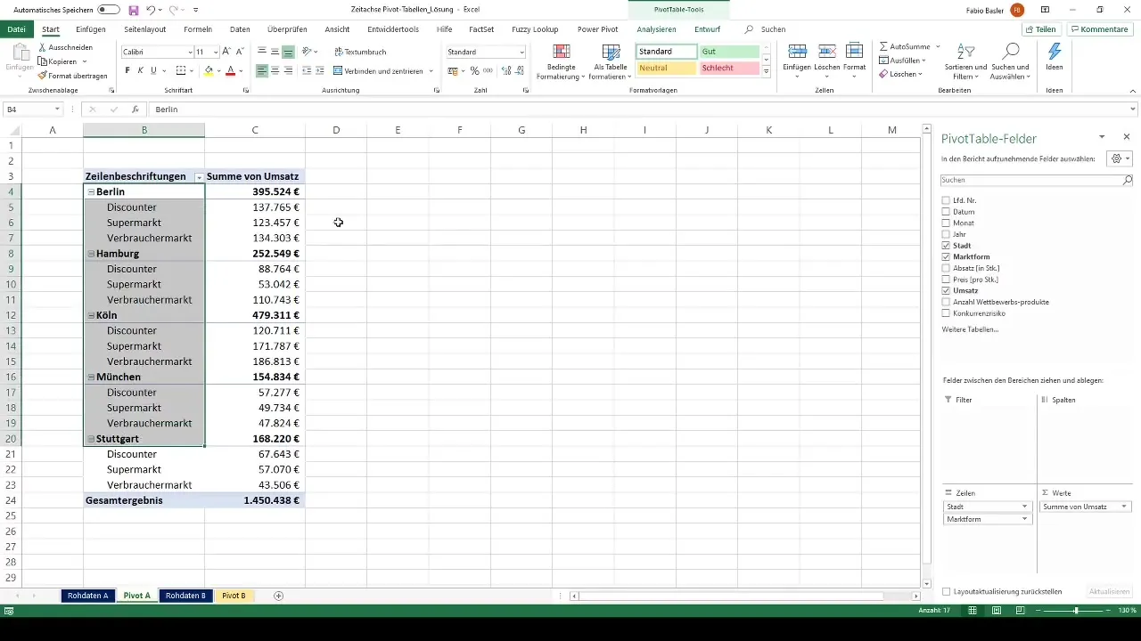
Task: Open the Datei tab
Action: 16,29
